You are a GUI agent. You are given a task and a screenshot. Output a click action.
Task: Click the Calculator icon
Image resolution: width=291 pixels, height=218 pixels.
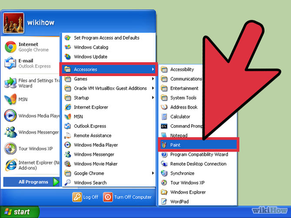click(x=164, y=116)
